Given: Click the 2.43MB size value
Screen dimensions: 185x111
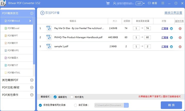Looking at the screenshot, I should (113, 28).
